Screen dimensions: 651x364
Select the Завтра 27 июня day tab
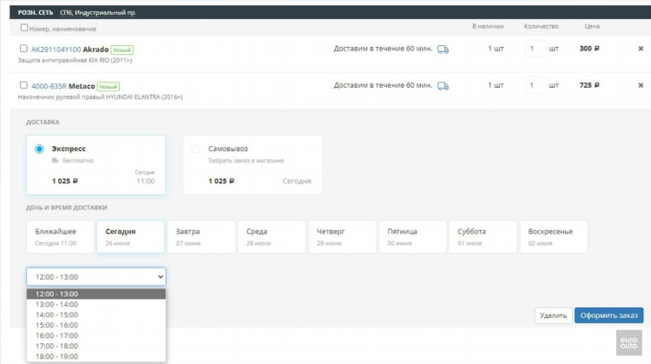click(x=201, y=237)
